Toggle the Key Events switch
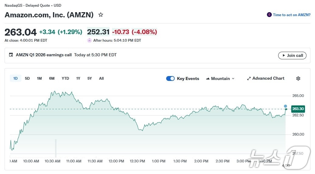 [x=170, y=78]
